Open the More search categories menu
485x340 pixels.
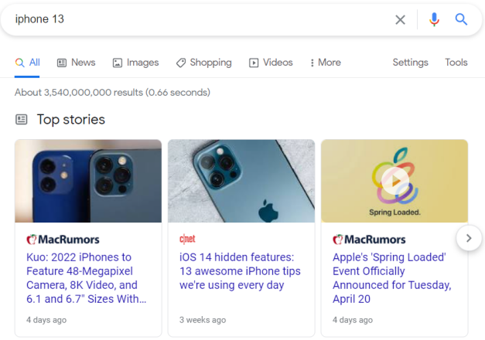pos(326,63)
